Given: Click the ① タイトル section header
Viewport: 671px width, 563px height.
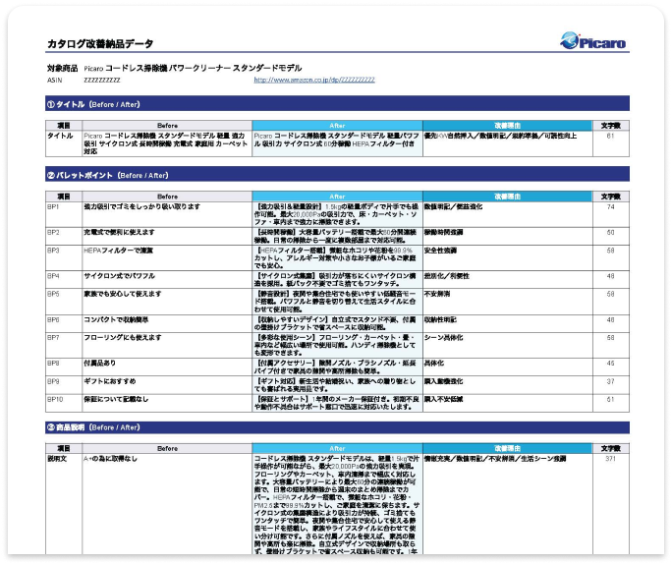Looking at the screenshot, I should click(337, 104).
